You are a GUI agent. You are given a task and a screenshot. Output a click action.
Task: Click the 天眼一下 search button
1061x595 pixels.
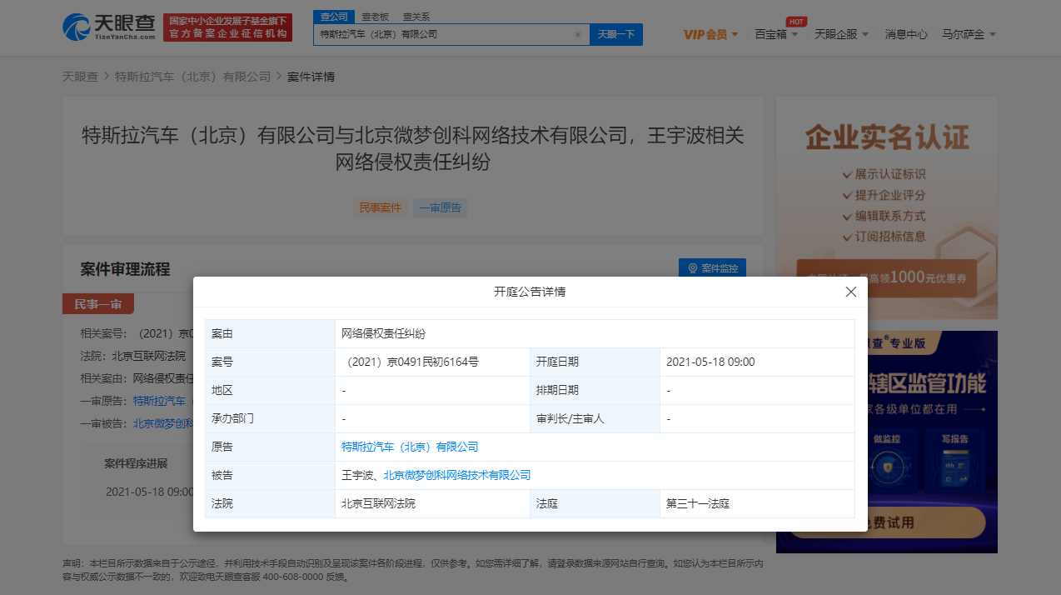coord(615,34)
